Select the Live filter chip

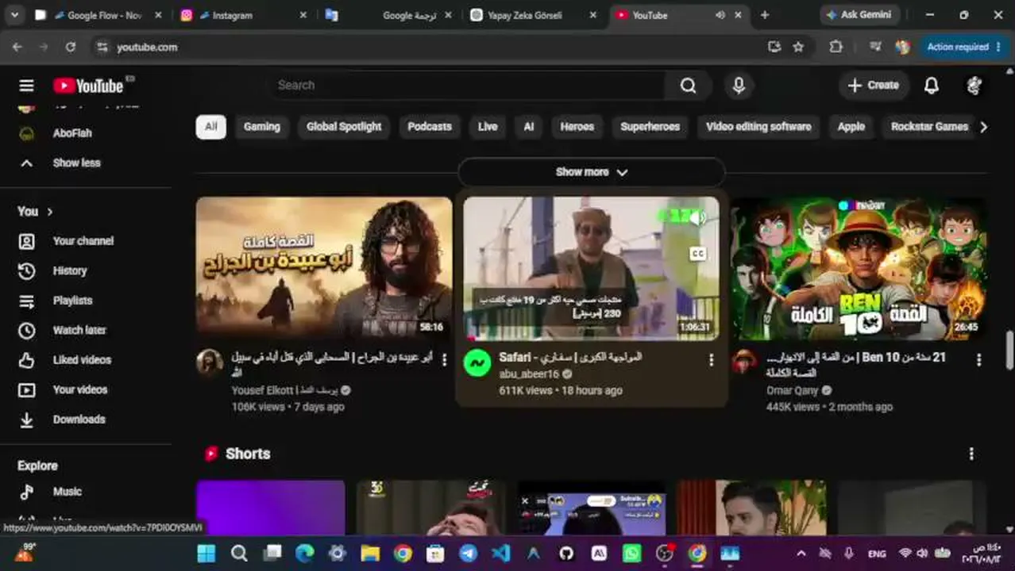(488, 127)
